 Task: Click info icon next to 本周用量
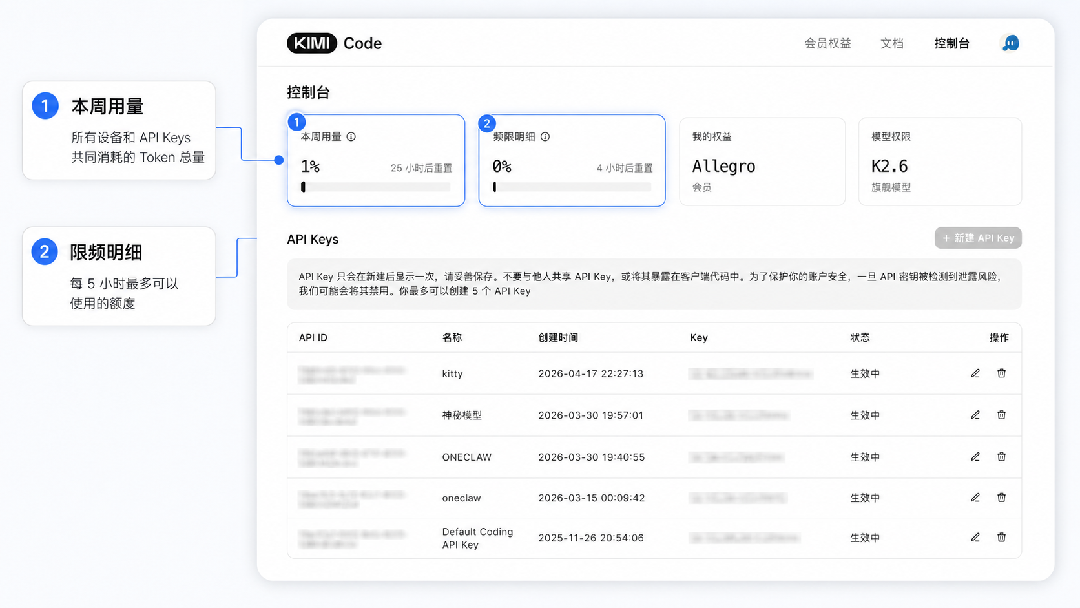[x=351, y=136]
